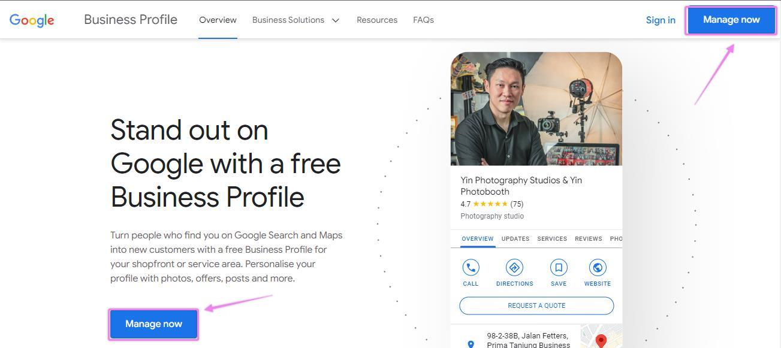
Task: Open the Overview navigation item
Action: pyautogui.click(x=218, y=20)
